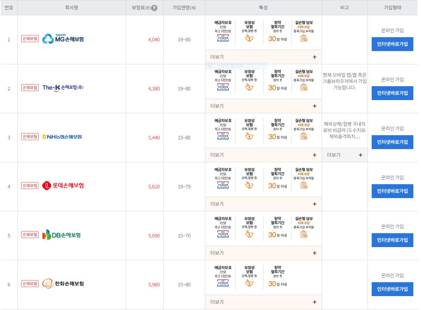Click 청약 철회기간 30일 in 한화손해보험 row
421x310 pixels.
[278, 276]
